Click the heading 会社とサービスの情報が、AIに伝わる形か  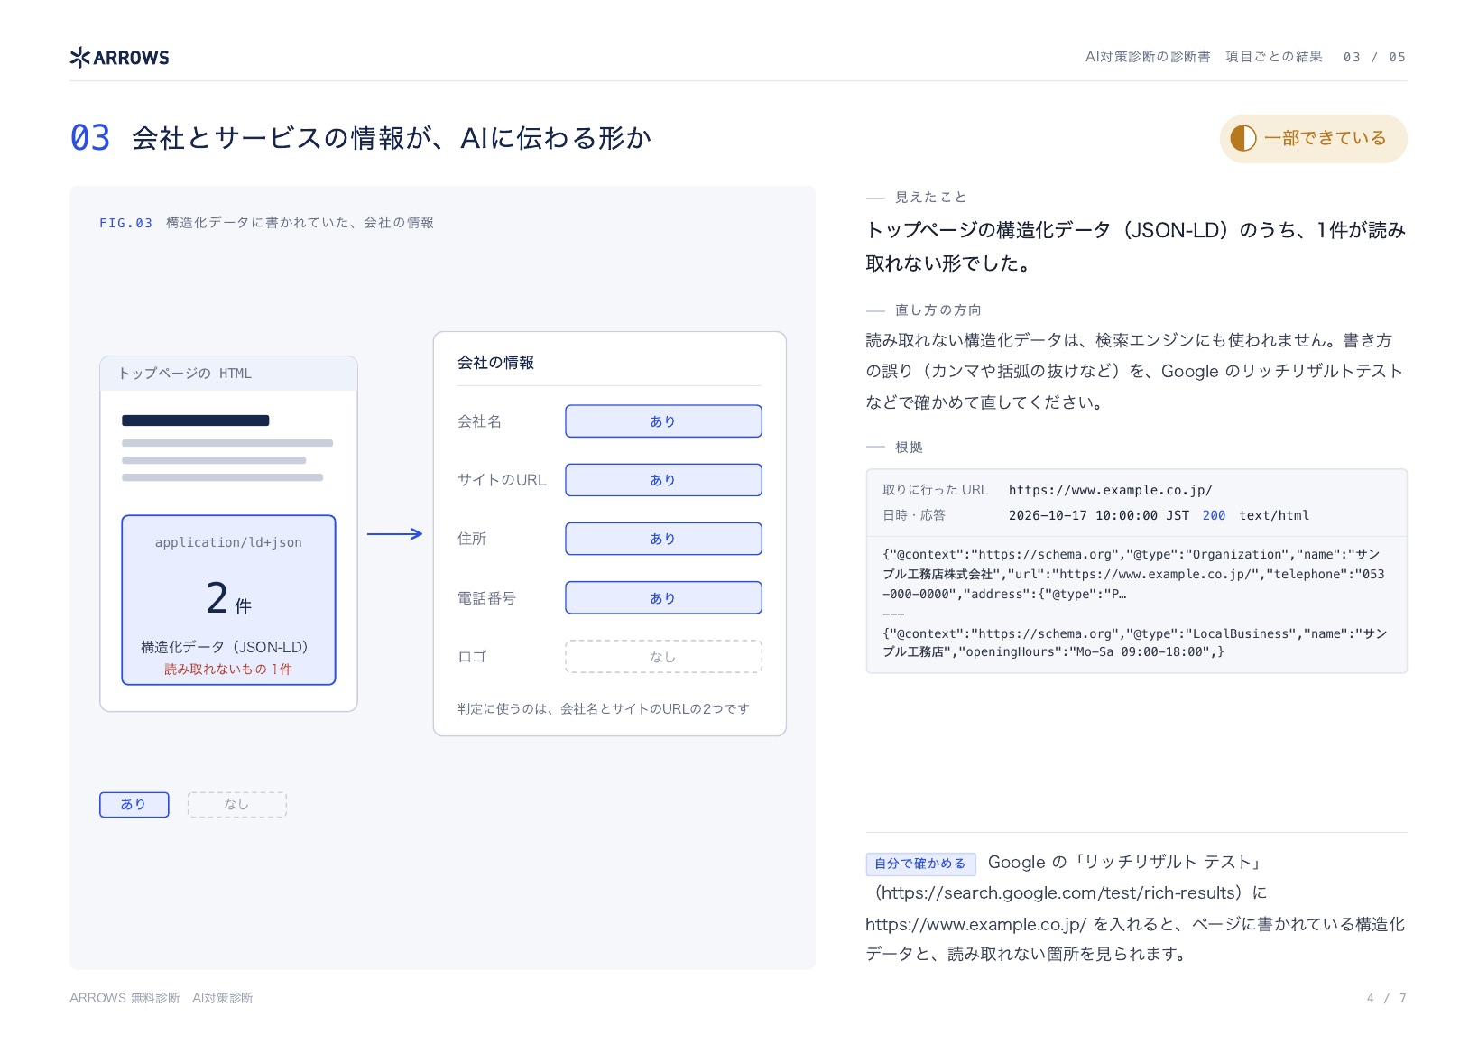392,138
